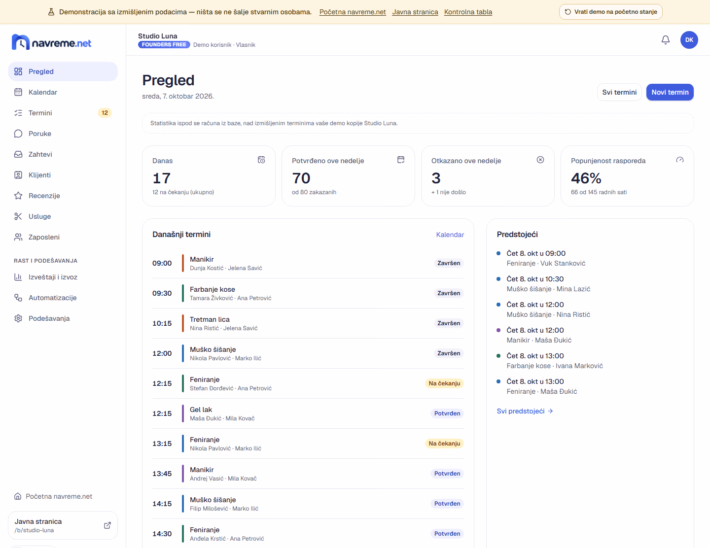Open the 12:15 Gel lak appointment row
This screenshot has width=710, height=548.
(308, 413)
